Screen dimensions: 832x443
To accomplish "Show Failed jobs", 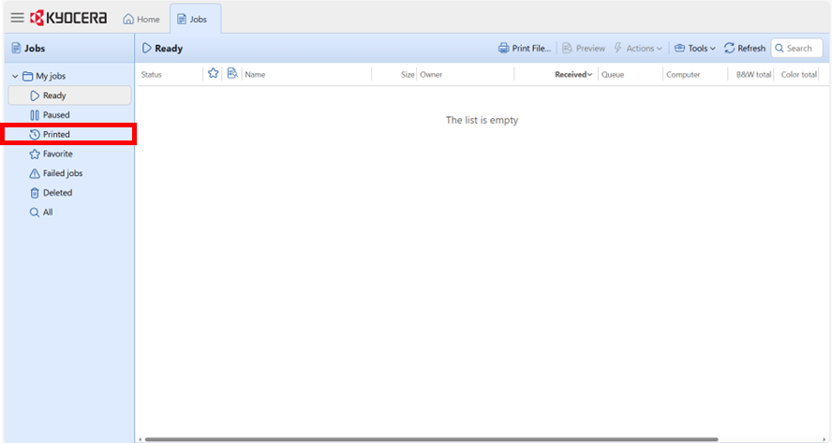I will (x=69, y=173).
